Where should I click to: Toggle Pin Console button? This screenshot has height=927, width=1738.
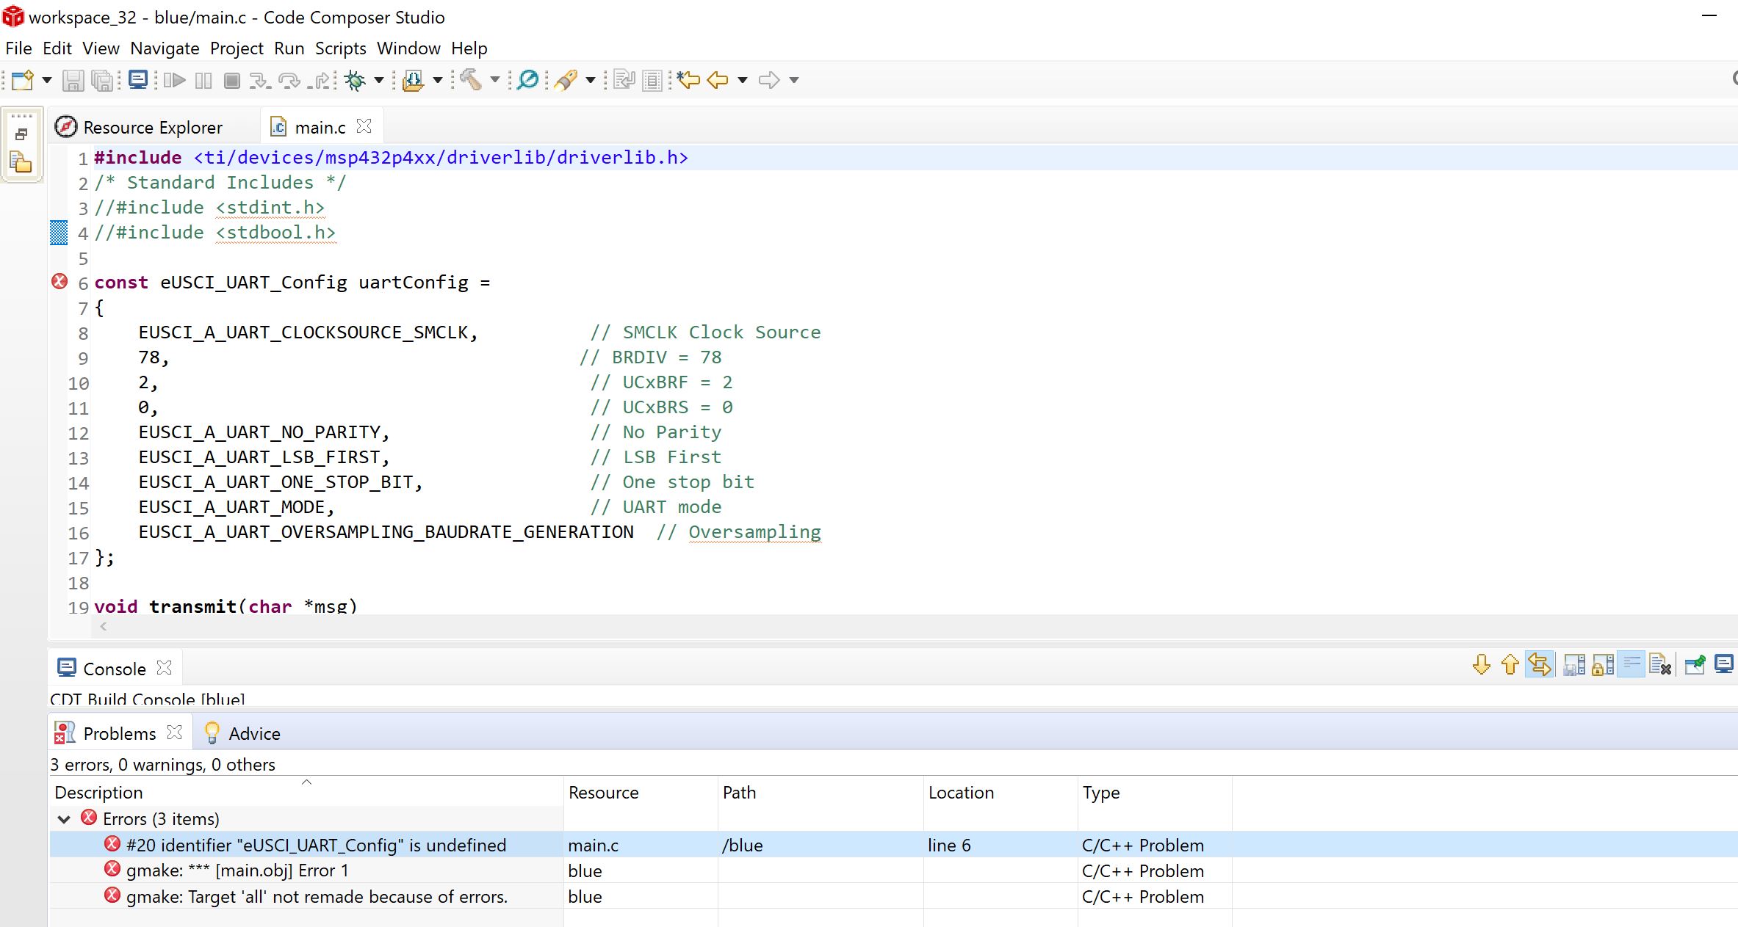point(1695,666)
